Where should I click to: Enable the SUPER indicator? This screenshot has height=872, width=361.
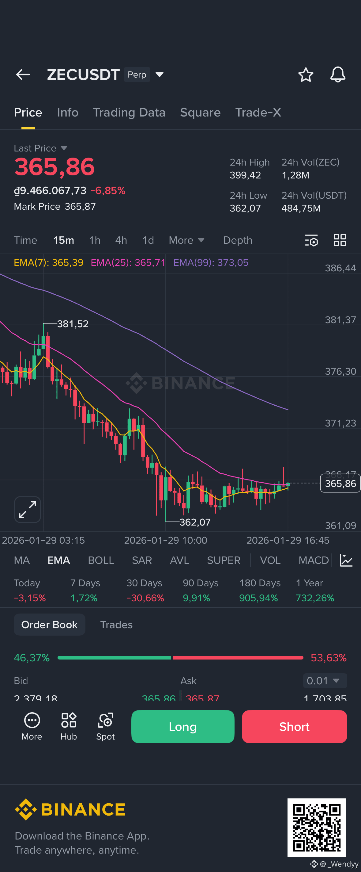(224, 560)
